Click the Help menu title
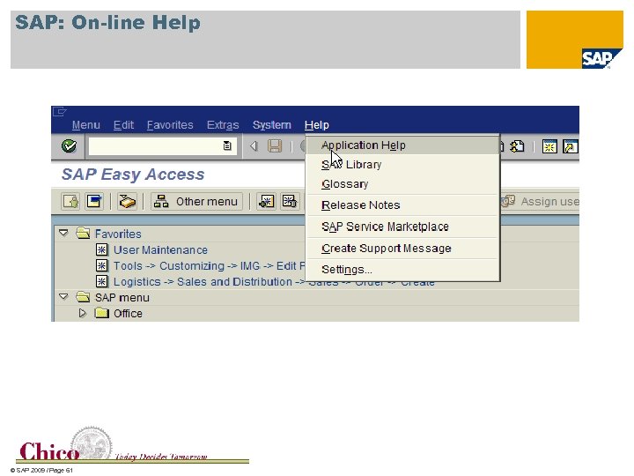 coord(317,125)
